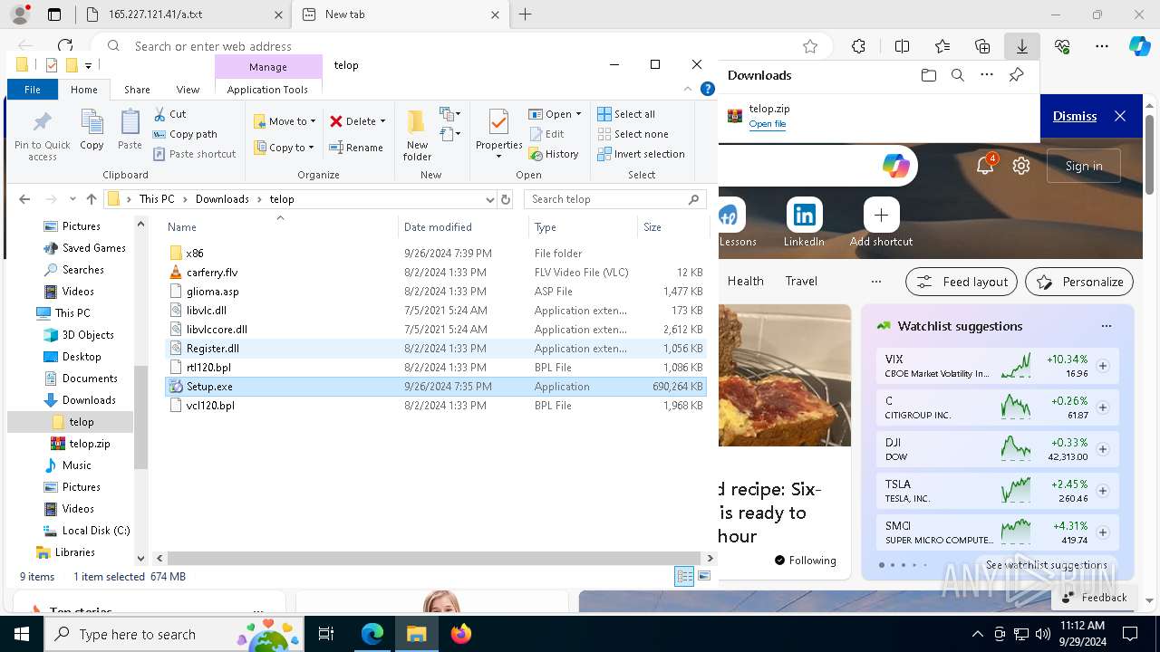Click the Sign in button
This screenshot has width=1160, height=652.
(1084, 166)
